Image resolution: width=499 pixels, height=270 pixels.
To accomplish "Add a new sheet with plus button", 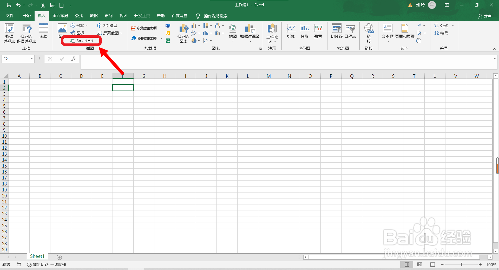I will click(59, 257).
